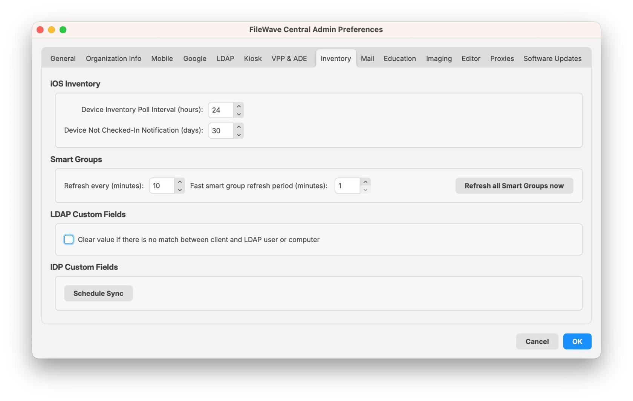Click the Fast refresh period field showing 1
The image size is (633, 401).
point(347,186)
